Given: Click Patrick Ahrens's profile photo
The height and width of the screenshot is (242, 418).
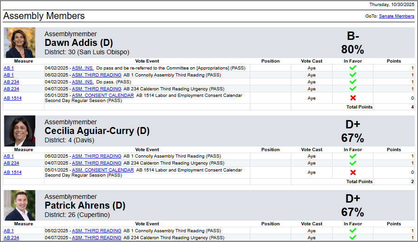Looking at the screenshot, I should (x=20, y=205).
